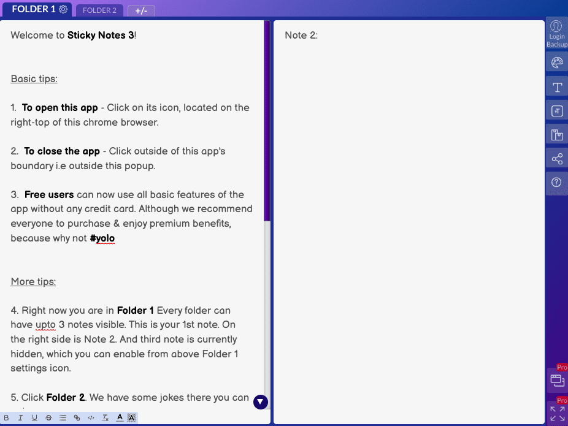Viewport: 568px width, 426px height.
Task: Click the bold "Free users" text
Action: click(x=49, y=194)
